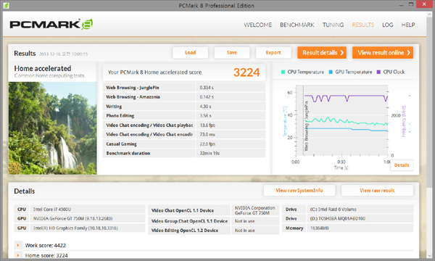Switch to the Welcome tab
This screenshot has height=261, width=435.
click(257, 25)
